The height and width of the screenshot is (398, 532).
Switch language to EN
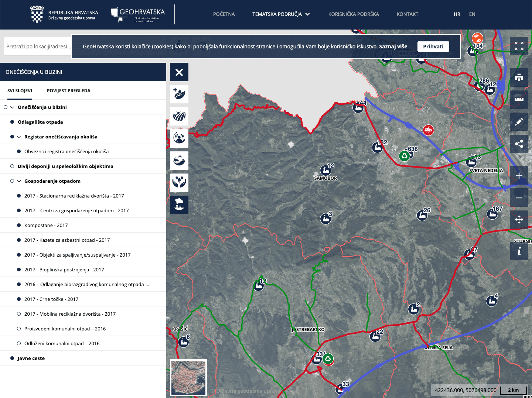(472, 14)
